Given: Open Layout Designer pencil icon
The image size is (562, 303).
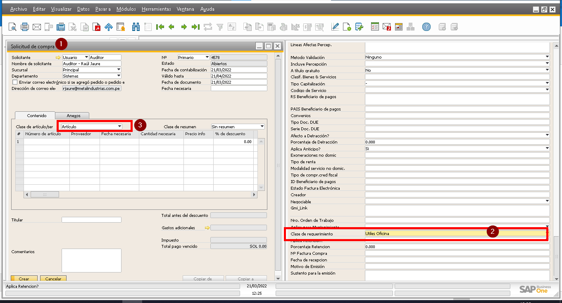Looking at the screenshot, I should (x=335, y=27).
